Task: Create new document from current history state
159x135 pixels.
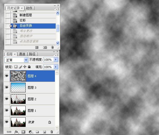Action: pos(37,47)
